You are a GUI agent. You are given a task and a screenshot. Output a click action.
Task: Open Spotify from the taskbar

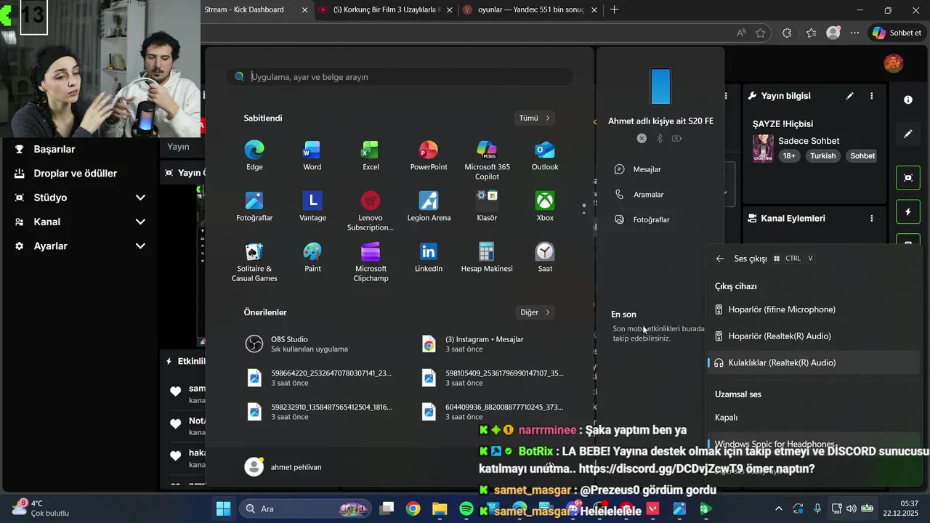(x=466, y=508)
